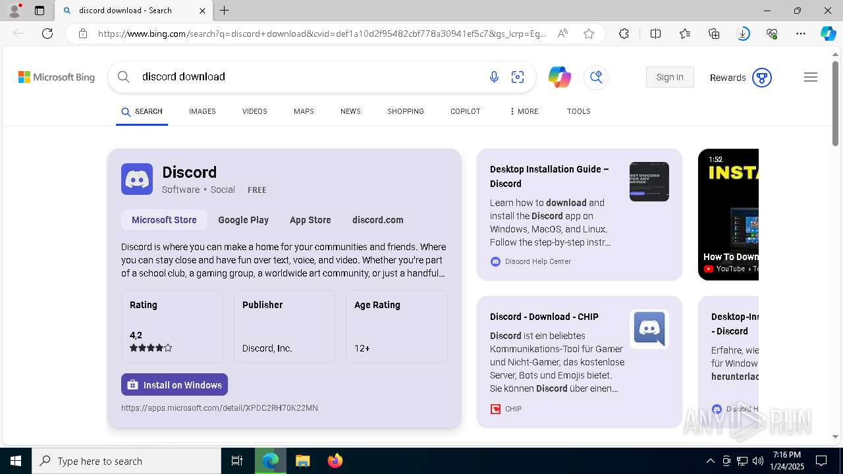The height and width of the screenshot is (474, 843).
Task: Switch to COPILOT results tab
Action: tap(466, 111)
